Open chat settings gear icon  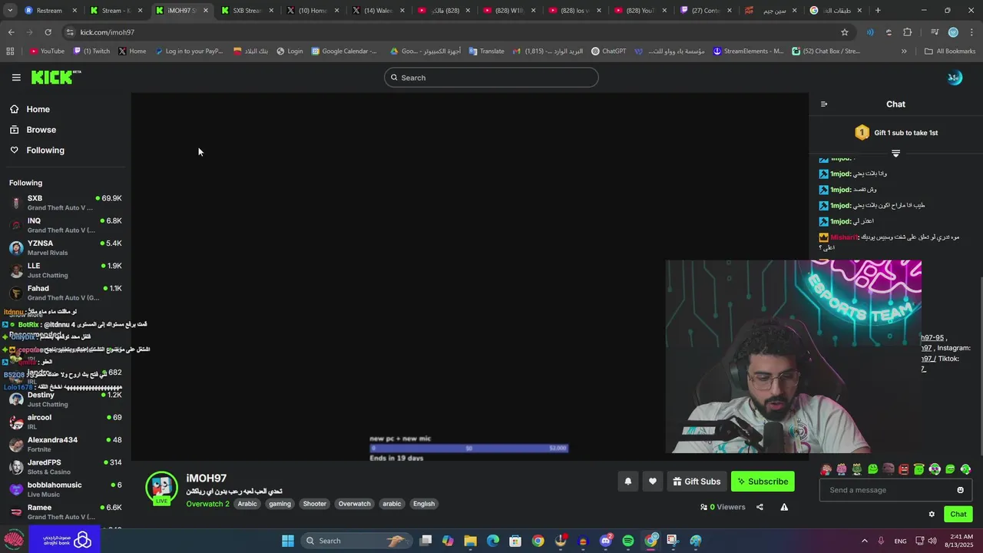click(932, 515)
